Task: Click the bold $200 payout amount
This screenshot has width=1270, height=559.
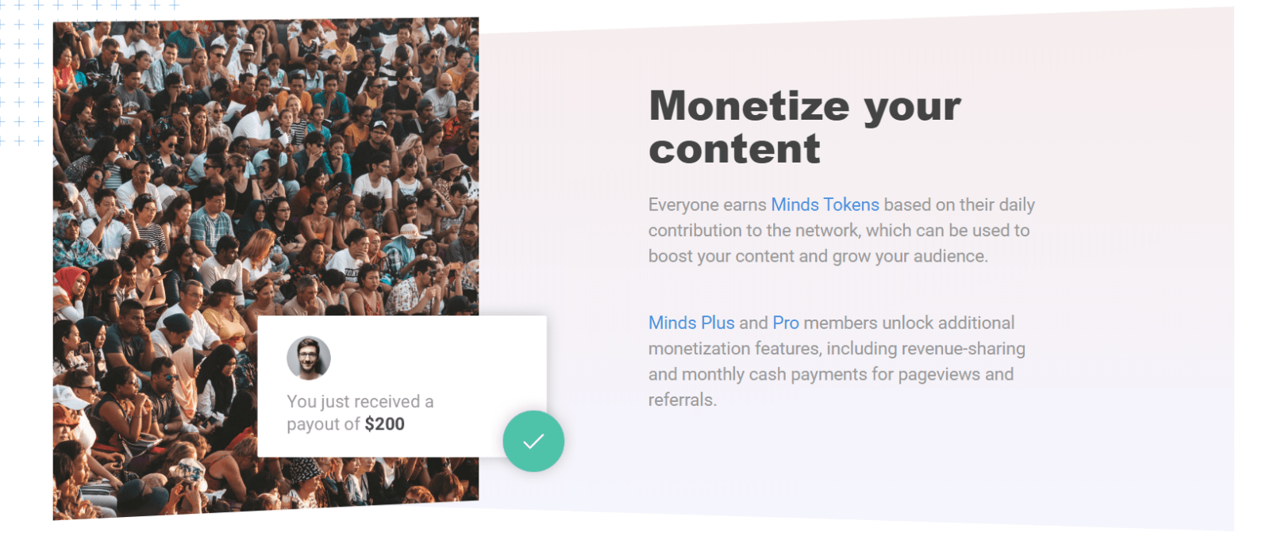Action: tap(385, 424)
